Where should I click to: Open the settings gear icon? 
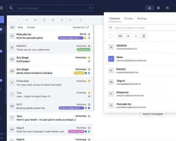158,8
